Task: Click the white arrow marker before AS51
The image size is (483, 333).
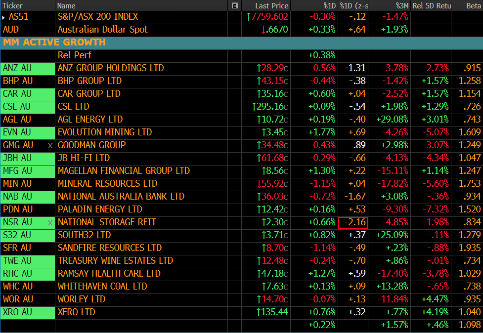Action: pos(4,17)
